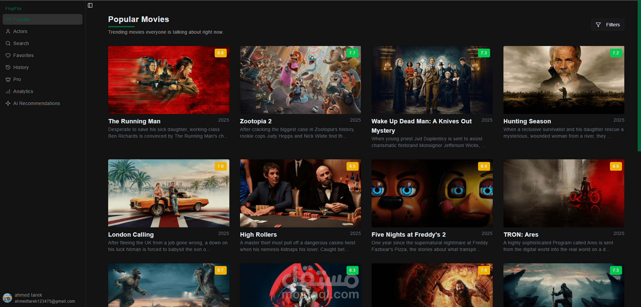Image resolution: width=641 pixels, height=307 pixels.
Task: Go to the Search page
Action: 42,43
